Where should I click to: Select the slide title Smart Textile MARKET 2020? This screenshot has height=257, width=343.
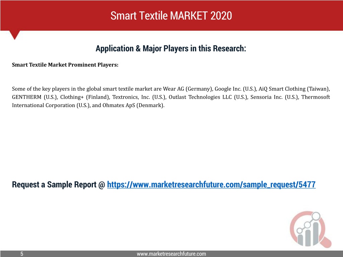pyautogui.click(x=171, y=16)
